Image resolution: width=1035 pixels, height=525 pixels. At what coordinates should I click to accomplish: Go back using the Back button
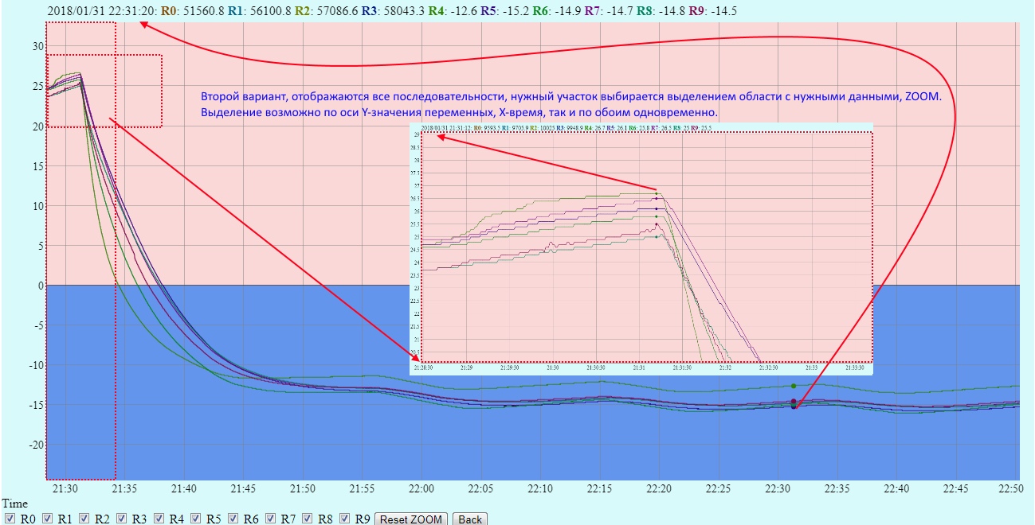[x=470, y=519]
